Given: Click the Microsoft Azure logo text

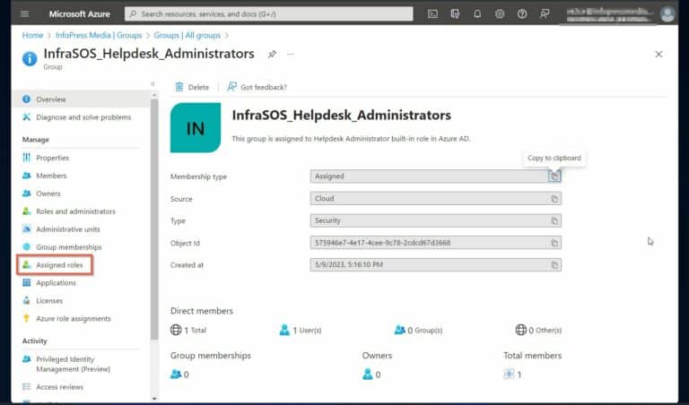Looking at the screenshot, I should point(80,14).
